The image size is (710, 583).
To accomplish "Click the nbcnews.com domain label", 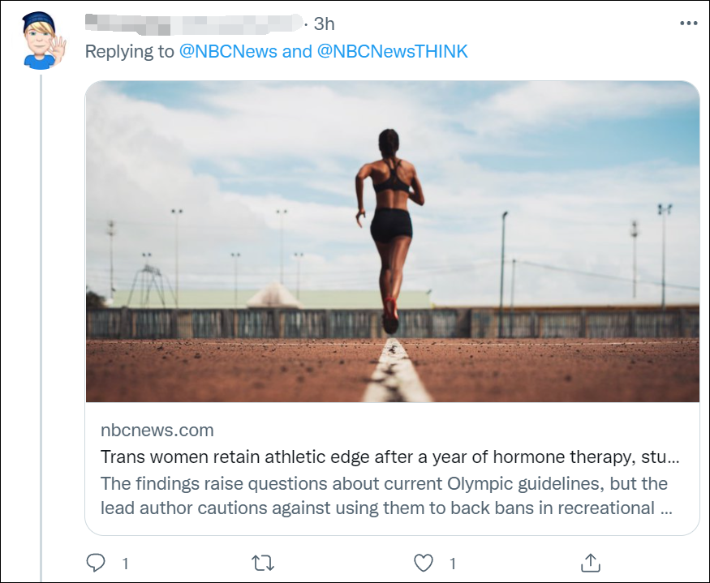I will click(x=157, y=430).
